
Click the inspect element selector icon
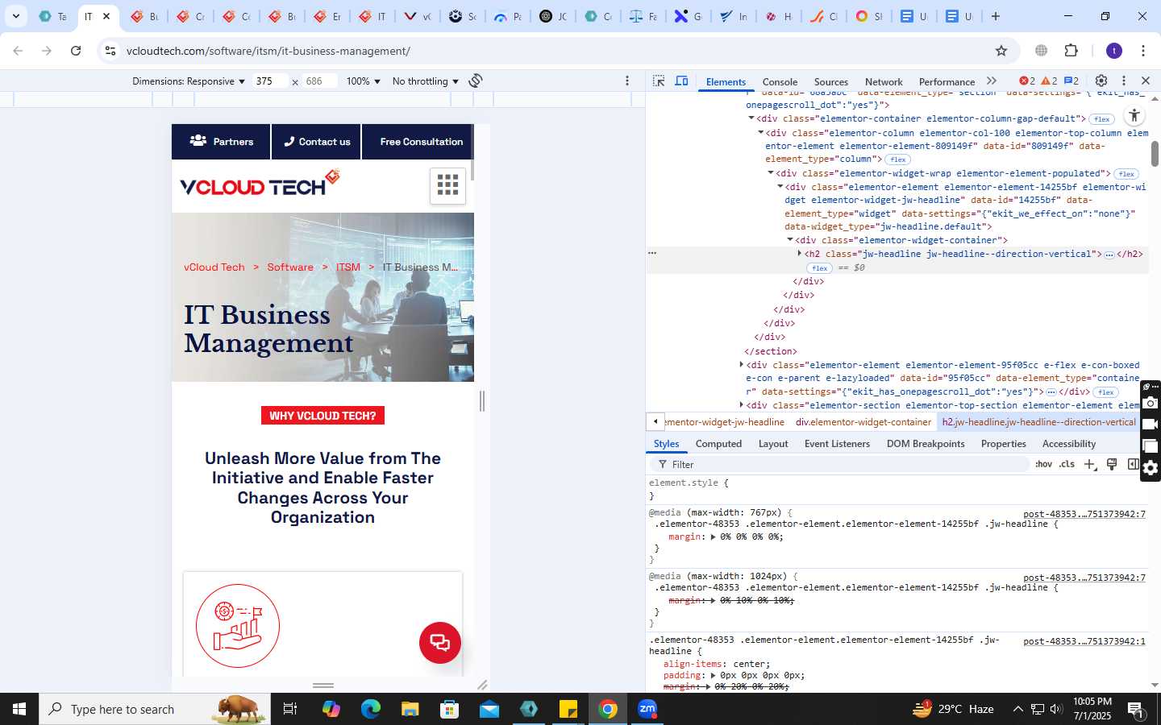[x=659, y=81]
